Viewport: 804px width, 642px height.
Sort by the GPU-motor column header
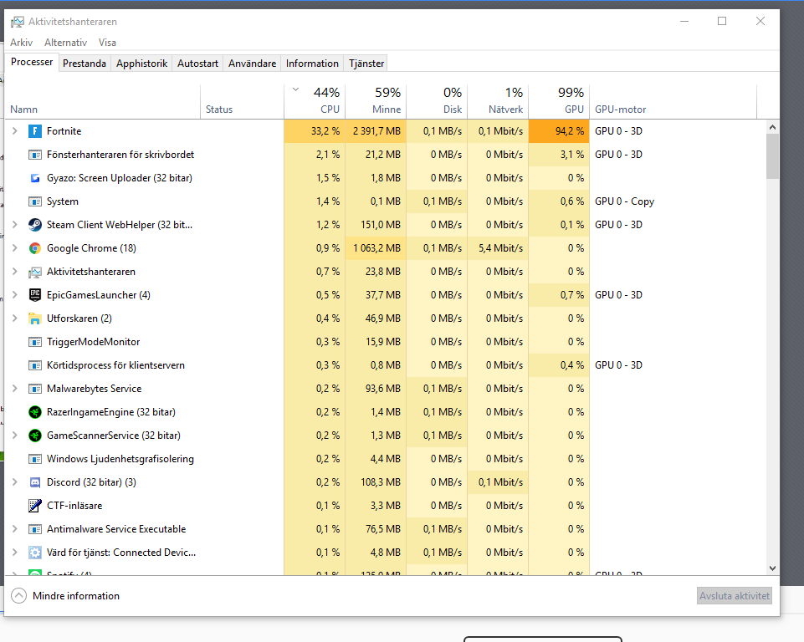[x=673, y=101]
